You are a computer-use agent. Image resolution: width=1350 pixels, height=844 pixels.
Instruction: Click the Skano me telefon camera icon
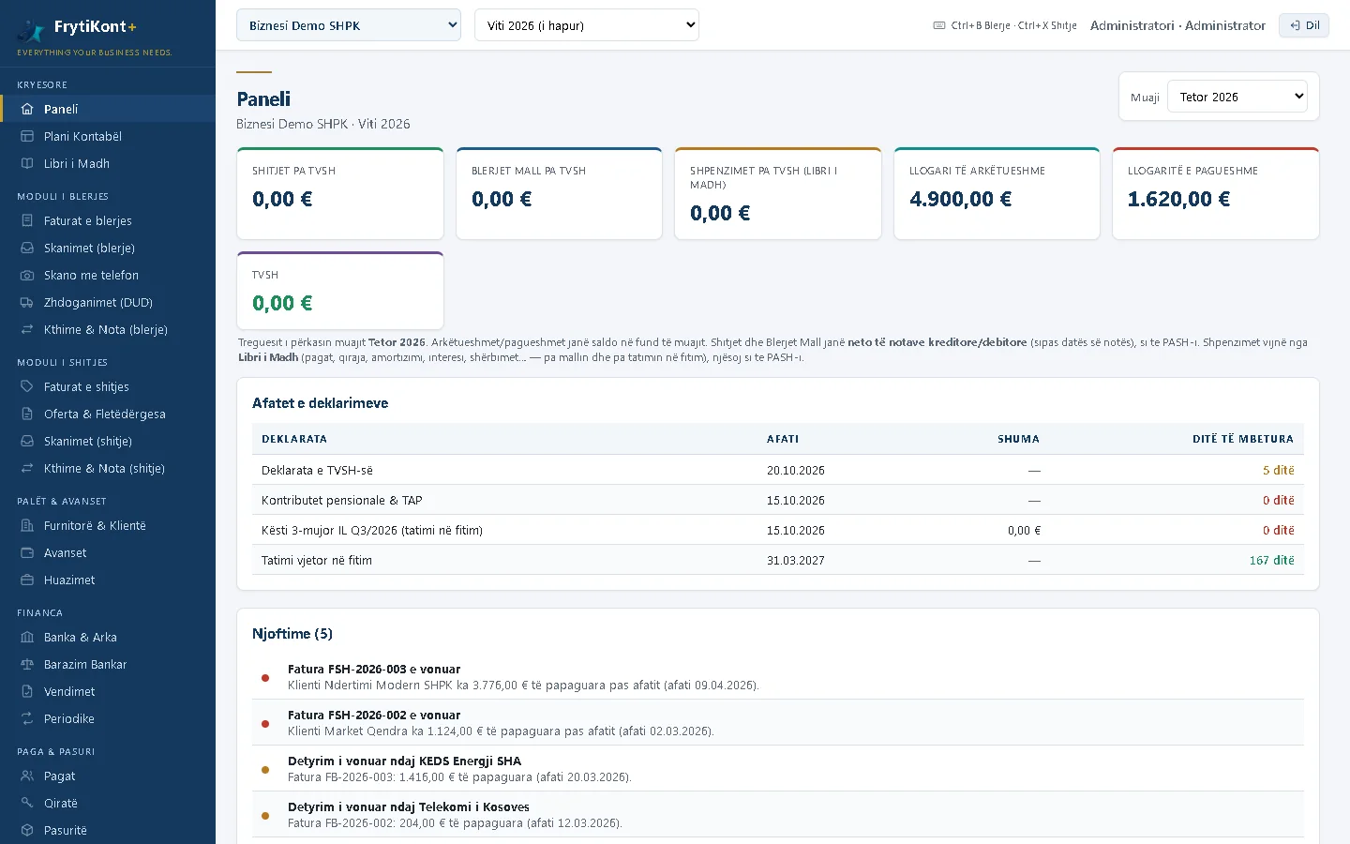[27, 275]
